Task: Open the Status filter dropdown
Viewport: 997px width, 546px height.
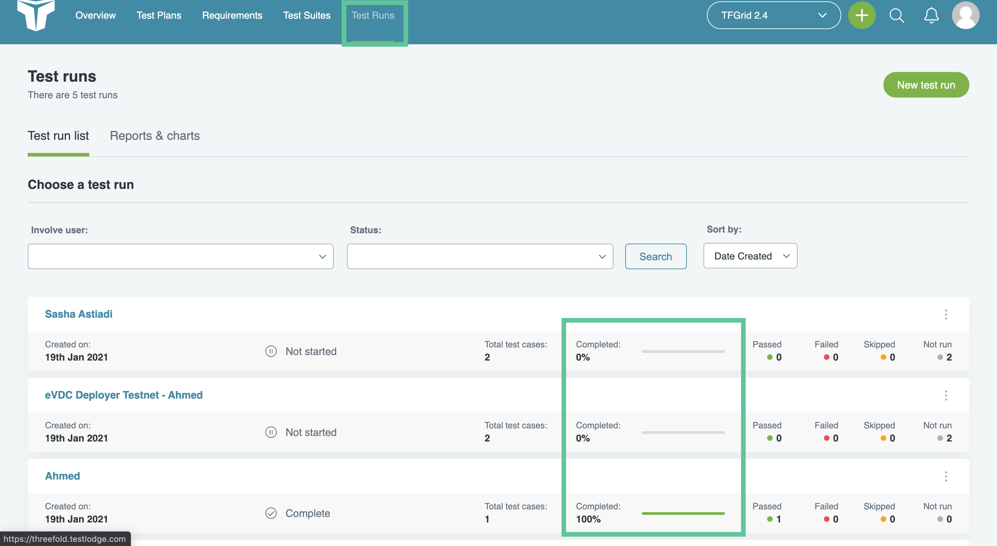Action: (x=479, y=256)
